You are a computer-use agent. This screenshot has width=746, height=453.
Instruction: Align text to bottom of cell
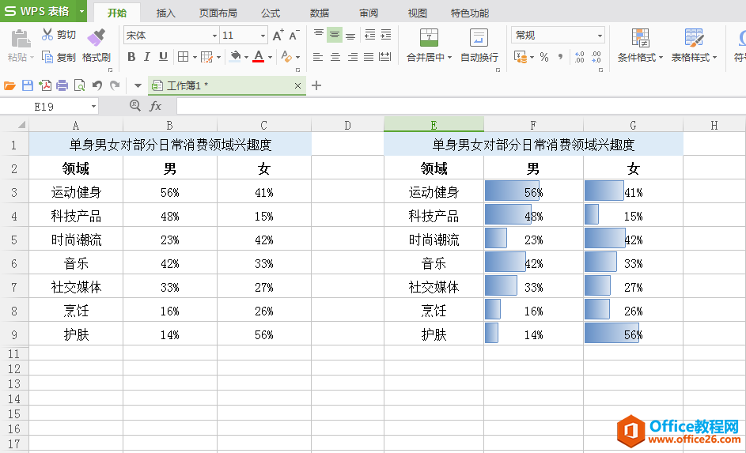pos(350,35)
